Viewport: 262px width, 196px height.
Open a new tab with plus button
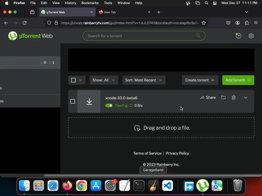click(x=159, y=12)
